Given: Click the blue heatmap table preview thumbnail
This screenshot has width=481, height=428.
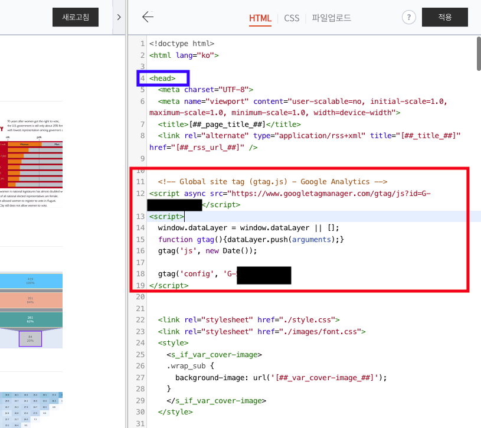Looking at the screenshot, I should tap(31, 410).
